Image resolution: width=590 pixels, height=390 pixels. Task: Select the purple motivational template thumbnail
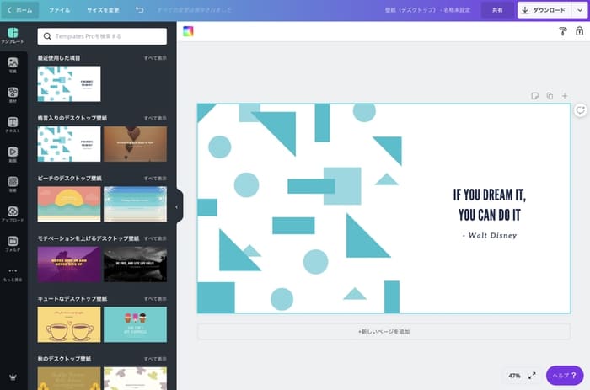(69, 264)
